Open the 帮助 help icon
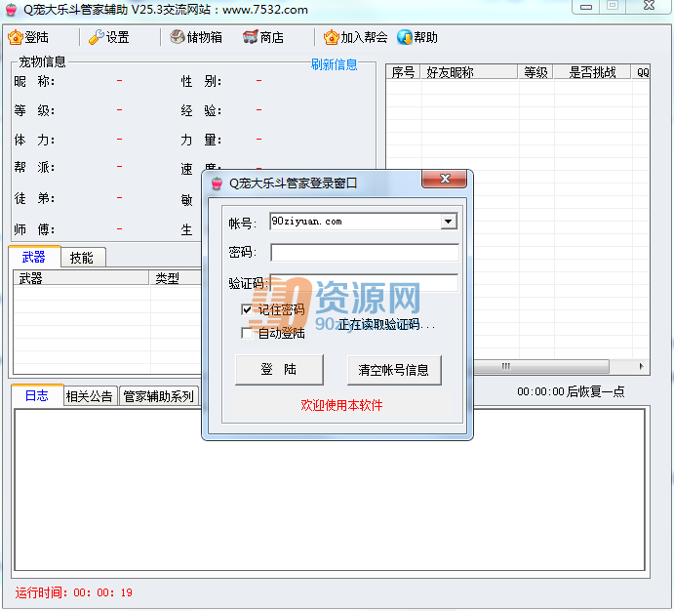This screenshot has height=611, width=674. point(405,37)
